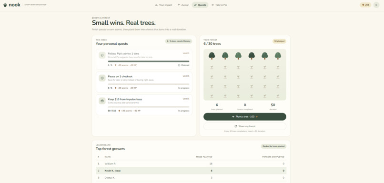
Task: Click the Claimed status on Pip's advice quest
Action: [183, 65]
